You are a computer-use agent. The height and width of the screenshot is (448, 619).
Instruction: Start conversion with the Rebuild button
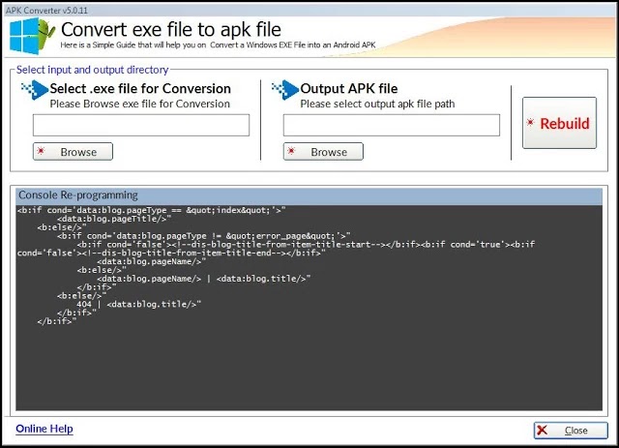tap(559, 123)
